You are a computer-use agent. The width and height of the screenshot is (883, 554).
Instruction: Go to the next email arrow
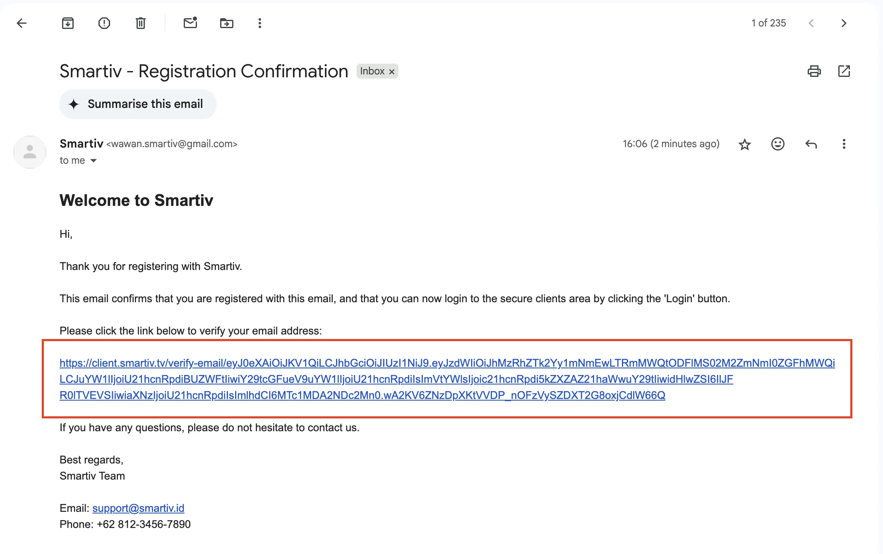[844, 23]
